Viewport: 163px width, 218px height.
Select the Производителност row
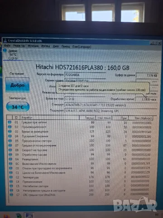(x=80, y=127)
